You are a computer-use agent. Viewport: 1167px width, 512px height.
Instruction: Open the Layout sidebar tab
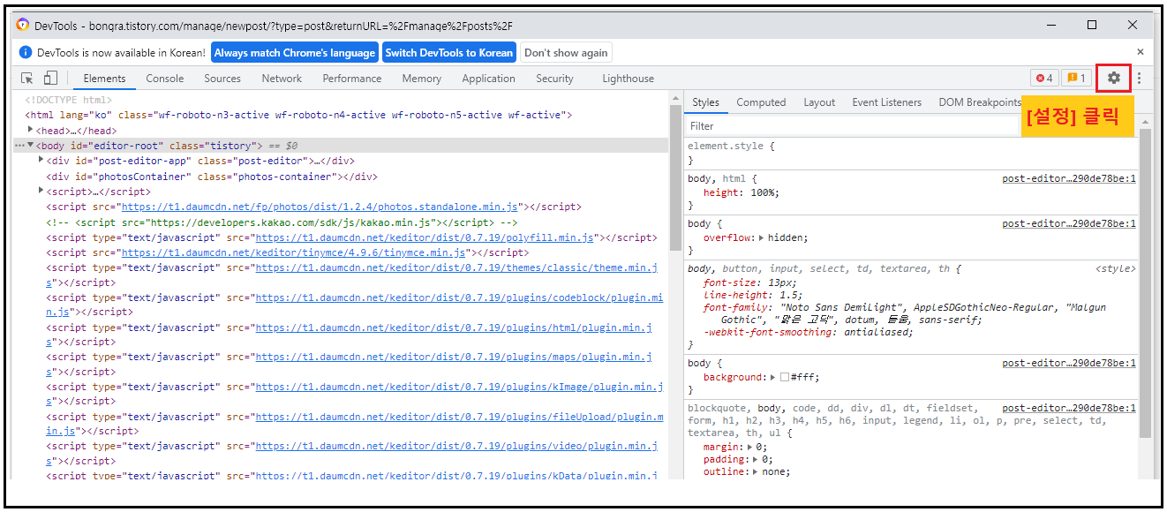[819, 102]
